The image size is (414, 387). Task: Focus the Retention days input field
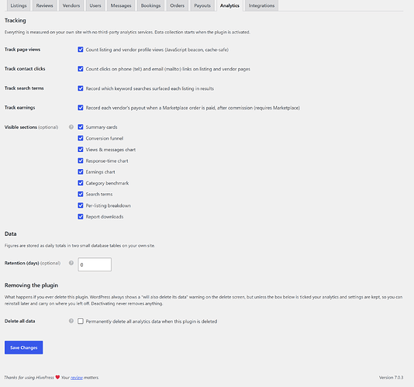click(95, 264)
